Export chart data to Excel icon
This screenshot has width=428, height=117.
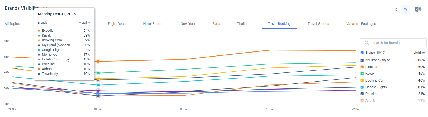(x=418, y=9)
